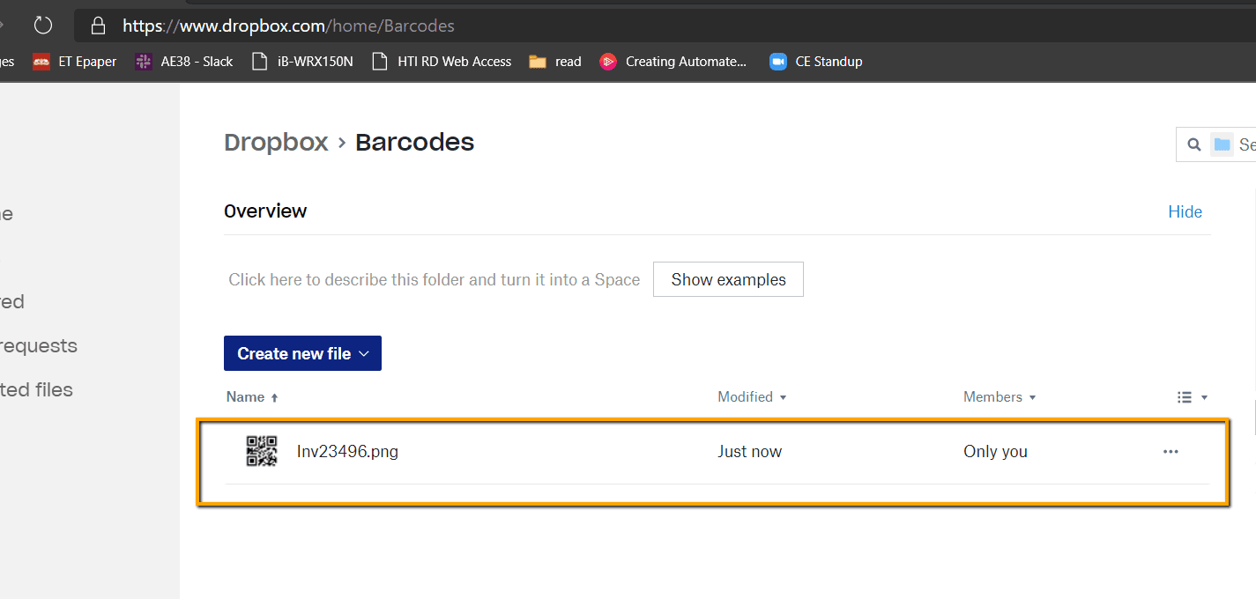
Task: Open the more options menu for Inv23496.png
Action: point(1170,451)
